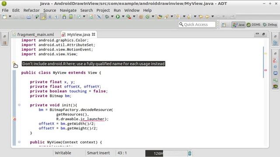Toggle Show Whitespace Characters button
Image resolution: width=280 pixels, height=157 pixels.
tap(56, 17)
